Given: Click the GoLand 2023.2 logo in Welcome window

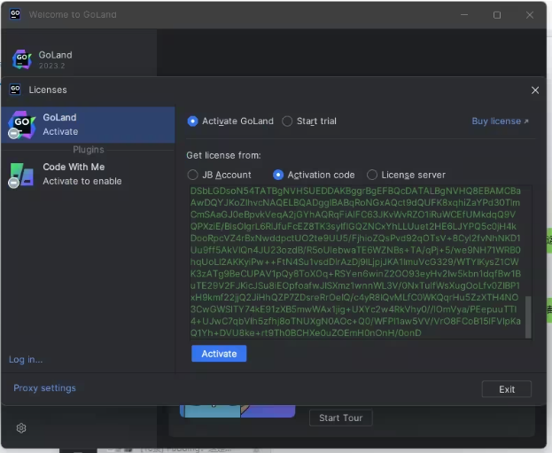Looking at the screenshot, I should point(22,59).
